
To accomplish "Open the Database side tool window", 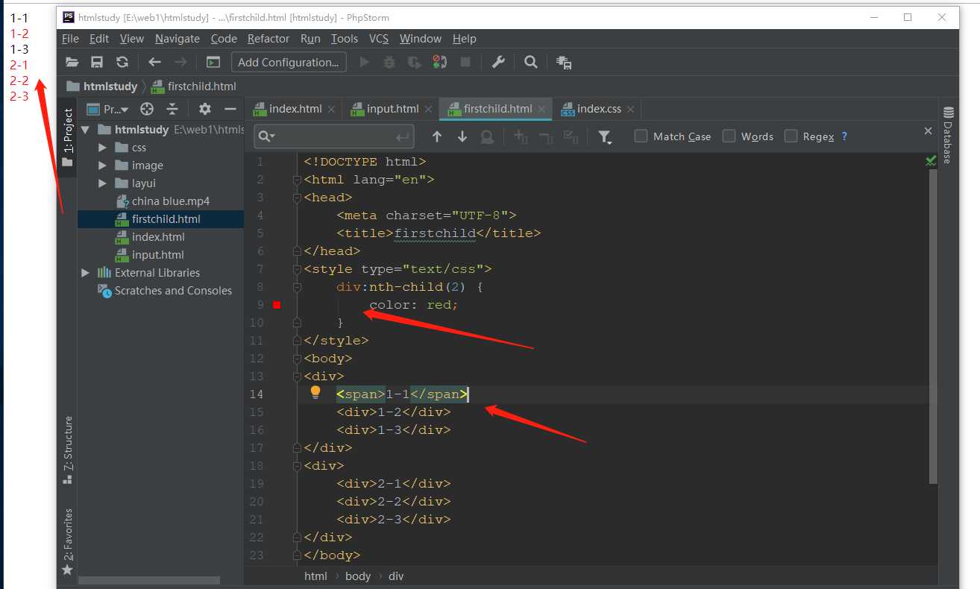I will (948, 136).
